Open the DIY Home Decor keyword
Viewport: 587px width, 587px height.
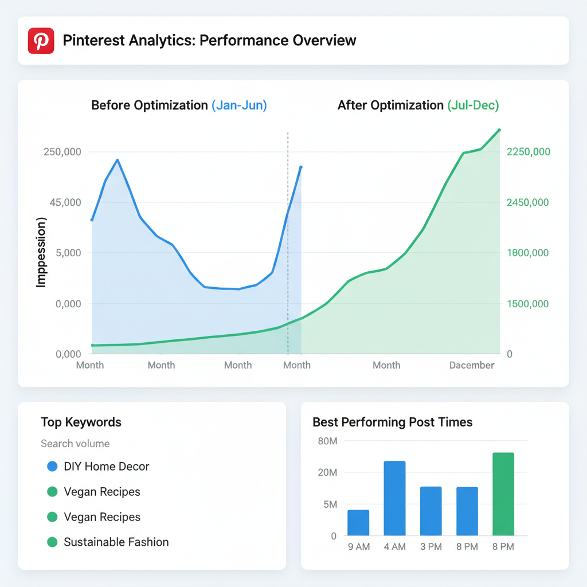(107, 467)
